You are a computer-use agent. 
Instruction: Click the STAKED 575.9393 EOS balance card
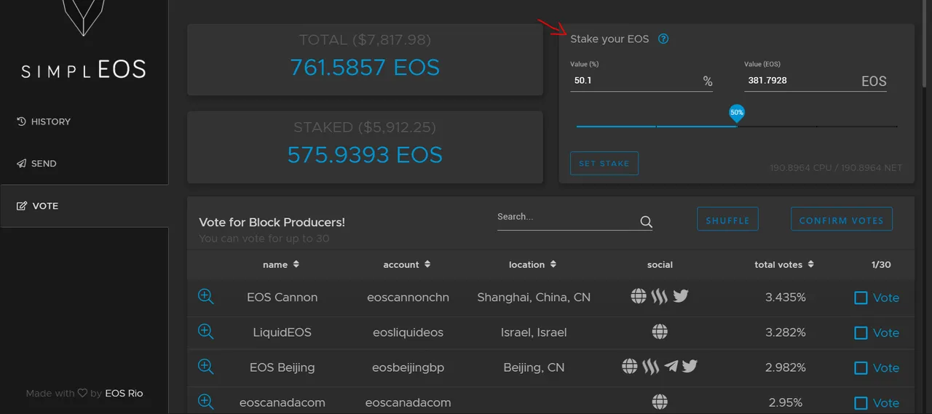pos(365,147)
